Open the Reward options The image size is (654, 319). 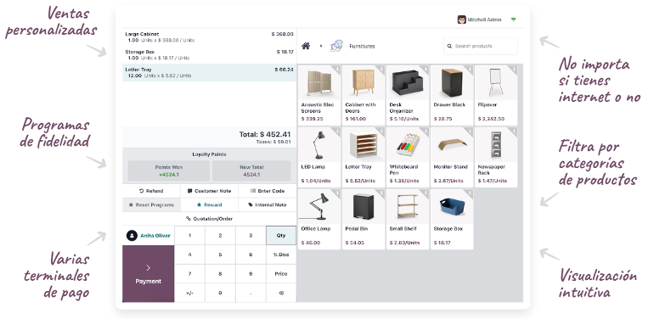pos(210,205)
